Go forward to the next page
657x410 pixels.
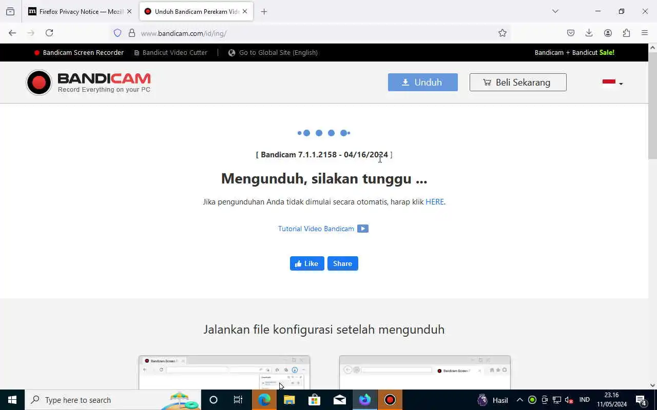point(31,33)
